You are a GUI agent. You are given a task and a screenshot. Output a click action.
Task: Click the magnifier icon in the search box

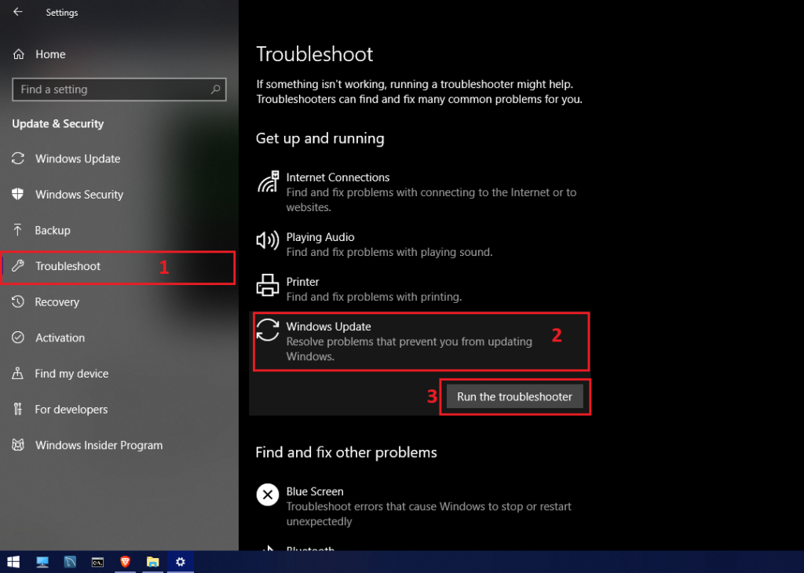[x=216, y=89]
